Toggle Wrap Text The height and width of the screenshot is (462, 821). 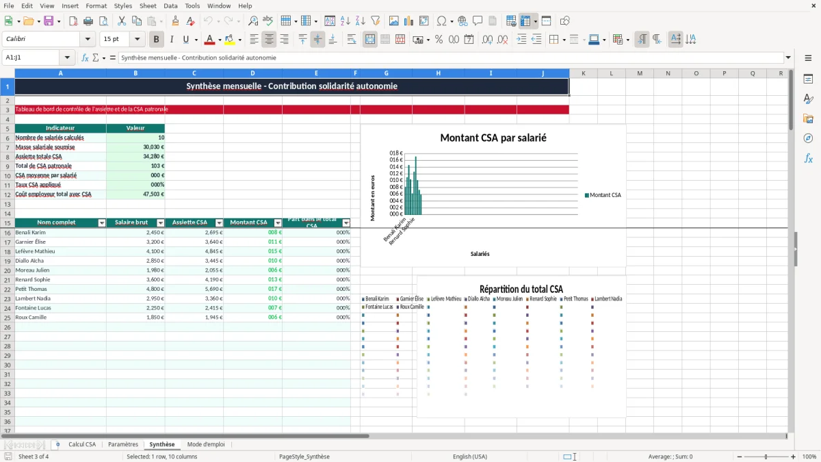(352, 40)
